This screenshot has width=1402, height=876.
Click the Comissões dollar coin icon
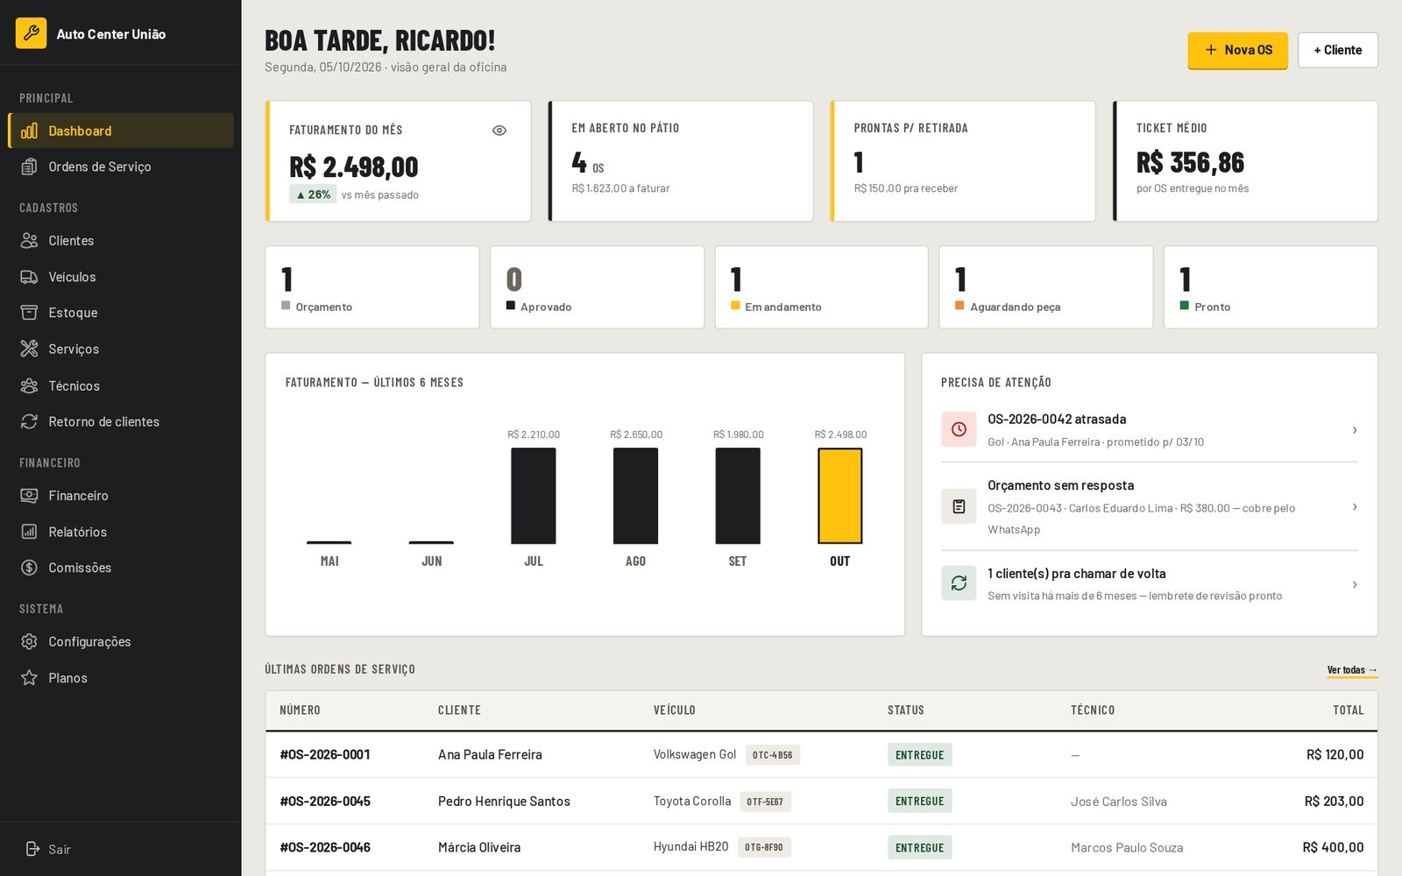29,568
